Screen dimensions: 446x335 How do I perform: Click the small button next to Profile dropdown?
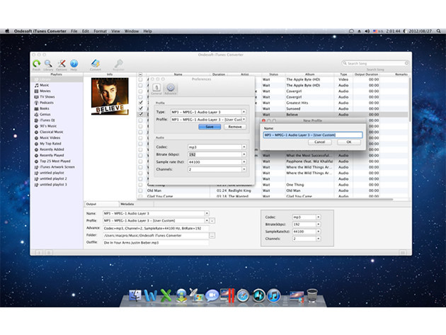pos(212,221)
